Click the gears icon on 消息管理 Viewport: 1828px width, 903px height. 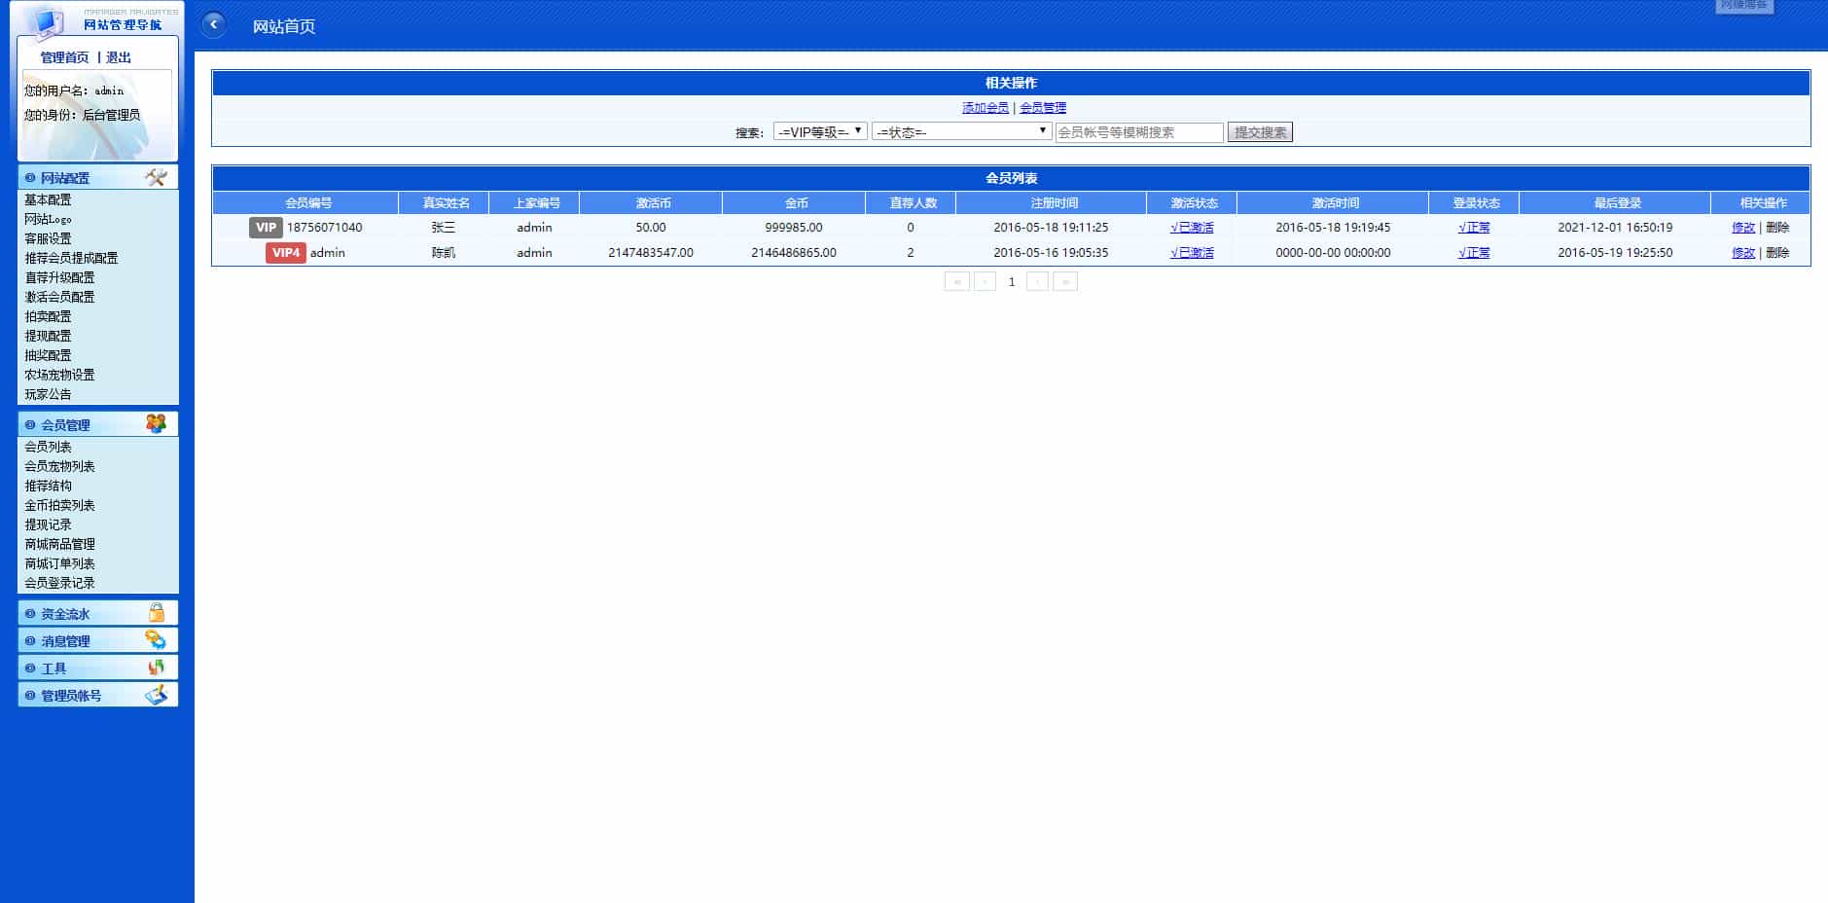pos(156,639)
